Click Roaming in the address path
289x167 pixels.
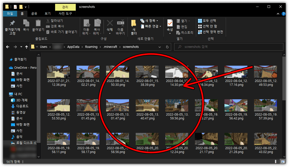click(x=91, y=47)
